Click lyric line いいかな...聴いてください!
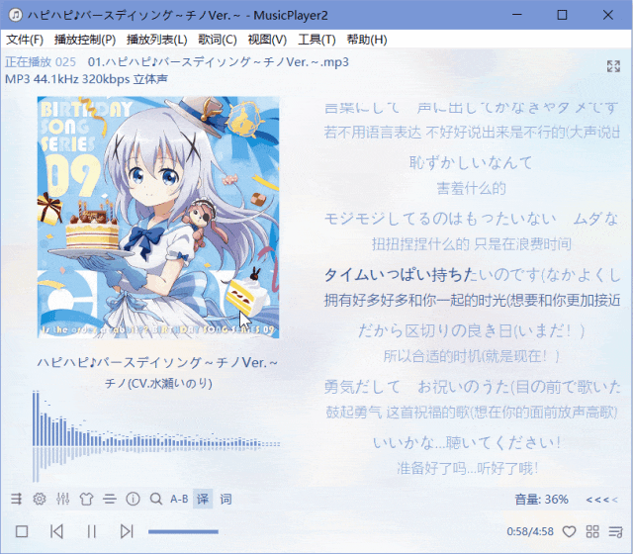Viewport: 633px width, 554px height. 466,443
